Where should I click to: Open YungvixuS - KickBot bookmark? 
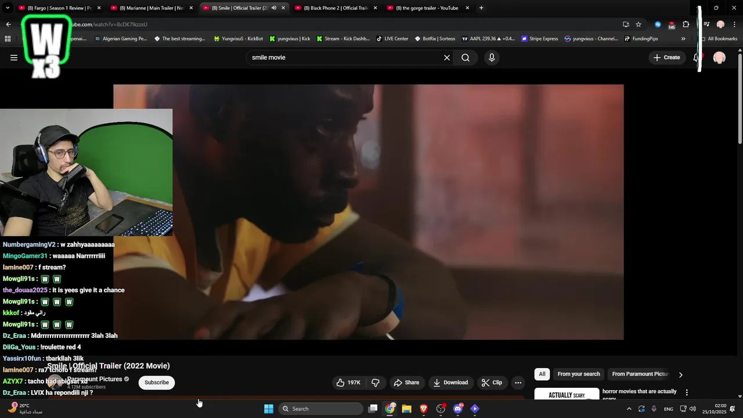(x=239, y=39)
